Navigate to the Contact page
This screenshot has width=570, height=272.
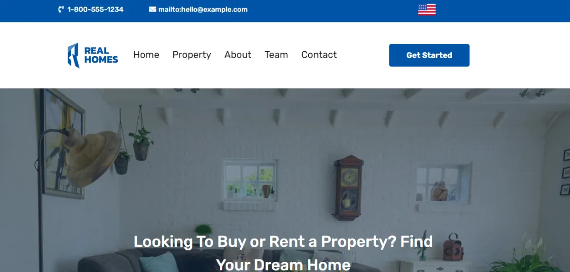(319, 55)
